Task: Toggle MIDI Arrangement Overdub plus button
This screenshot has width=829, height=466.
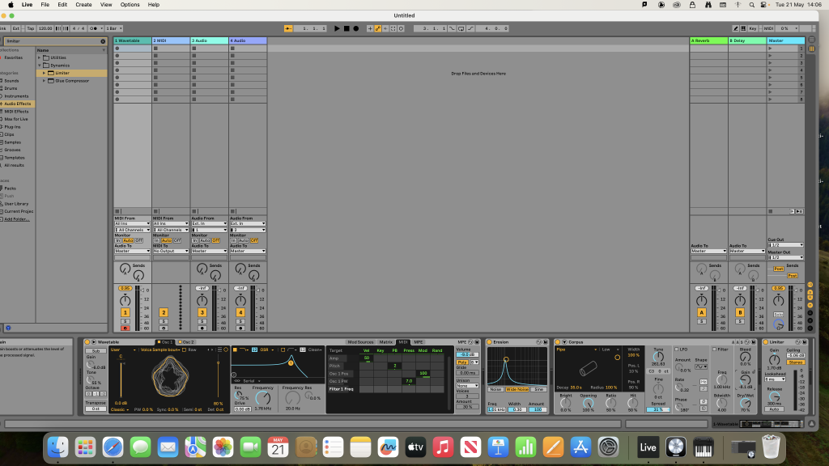Action: pyautogui.click(x=370, y=28)
